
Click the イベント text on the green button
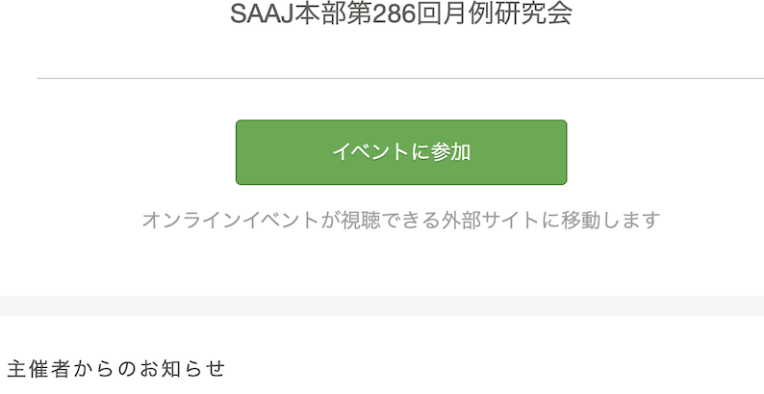coord(370,152)
